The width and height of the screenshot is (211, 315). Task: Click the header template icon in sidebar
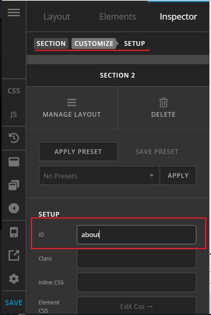click(x=14, y=162)
